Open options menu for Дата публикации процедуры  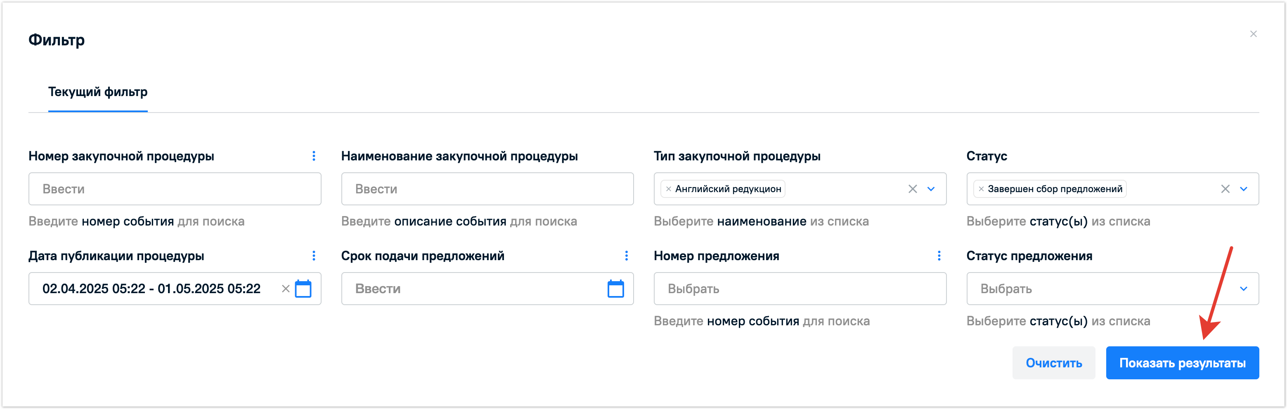(314, 256)
